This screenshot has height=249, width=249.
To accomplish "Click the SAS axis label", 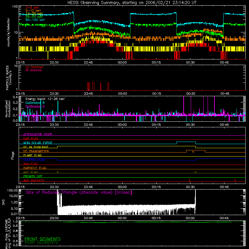I will (3, 202).
